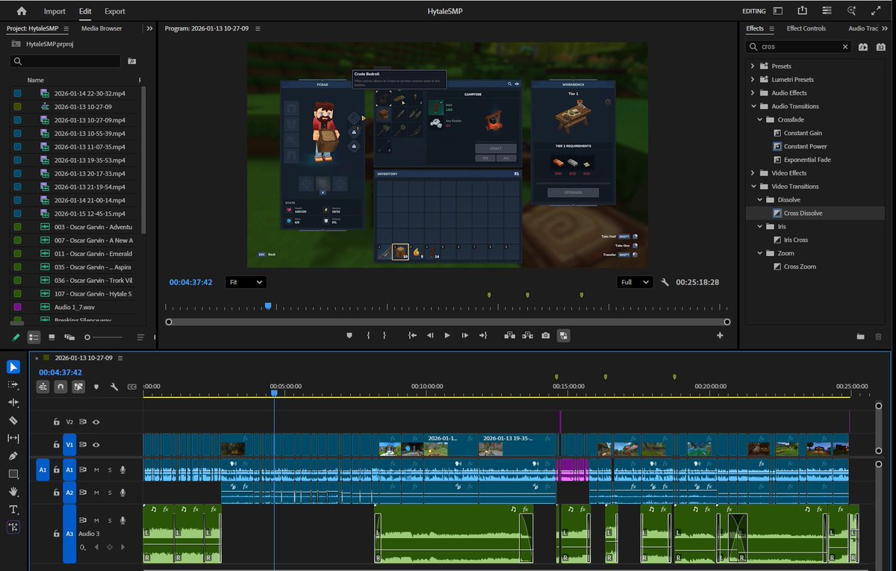896x571 pixels.
Task: Select the Razor tool
Action: pos(13,420)
